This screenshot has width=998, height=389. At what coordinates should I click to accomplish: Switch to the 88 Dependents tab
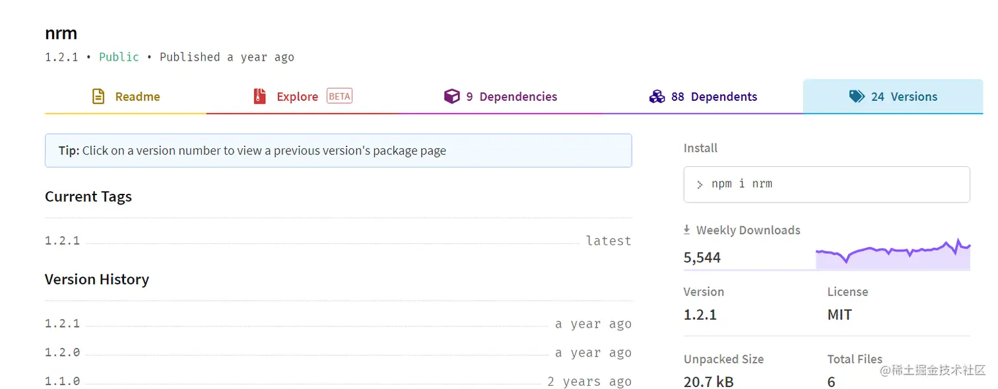[x=714, y=97]
